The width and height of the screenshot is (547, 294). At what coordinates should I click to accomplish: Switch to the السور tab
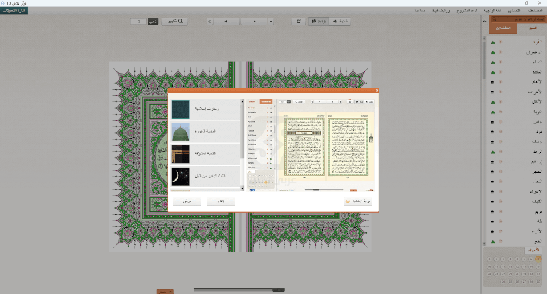(x=532, y=28)
